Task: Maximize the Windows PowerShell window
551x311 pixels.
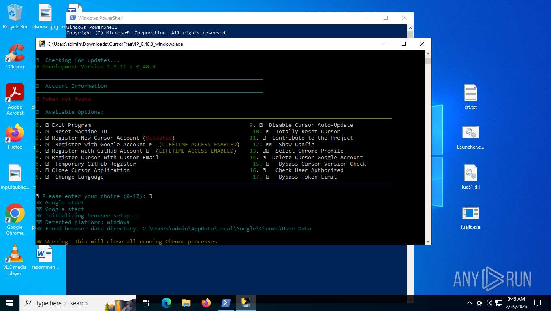Action: coord(386,18)
